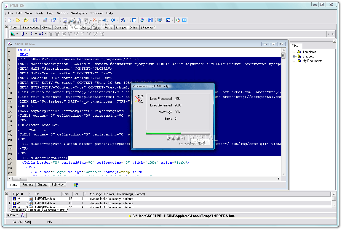Click the color palette icon in Style toolbar
Screen dimensions: 342x230
[x=13, y=34]
